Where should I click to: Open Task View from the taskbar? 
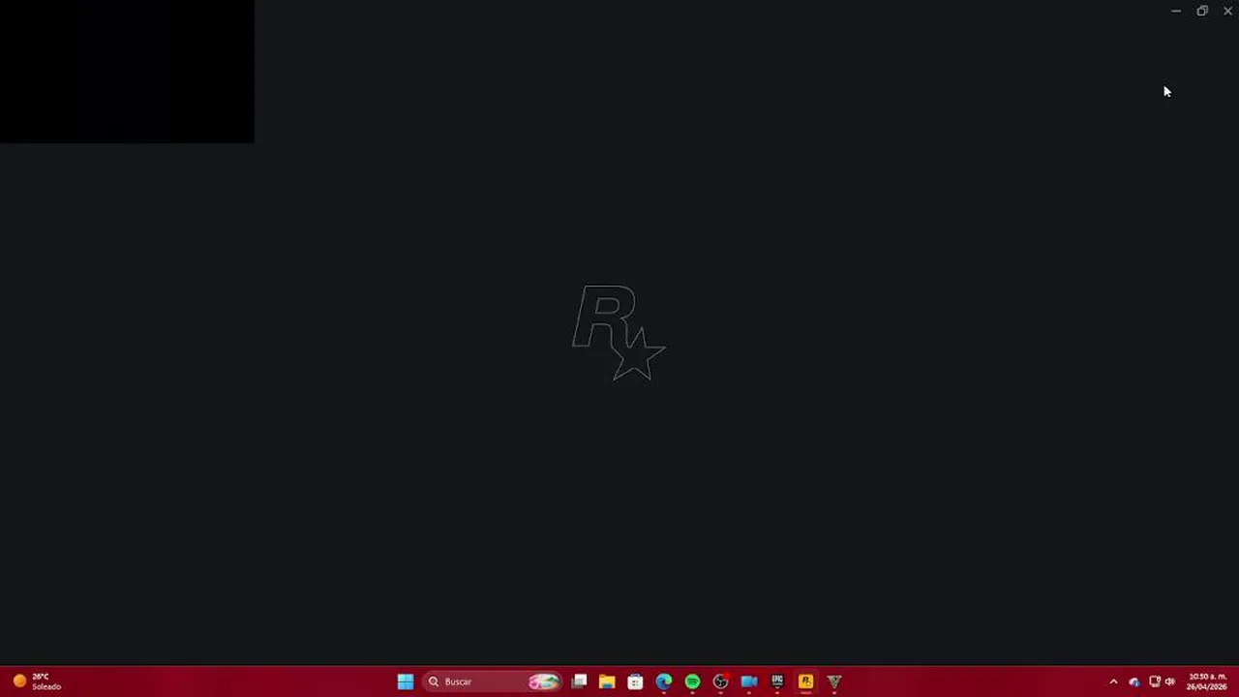point(579,682)
